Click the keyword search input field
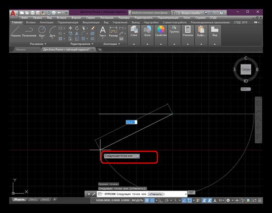The width and height of the screenshot is (272, 213). tap(151, 13)
